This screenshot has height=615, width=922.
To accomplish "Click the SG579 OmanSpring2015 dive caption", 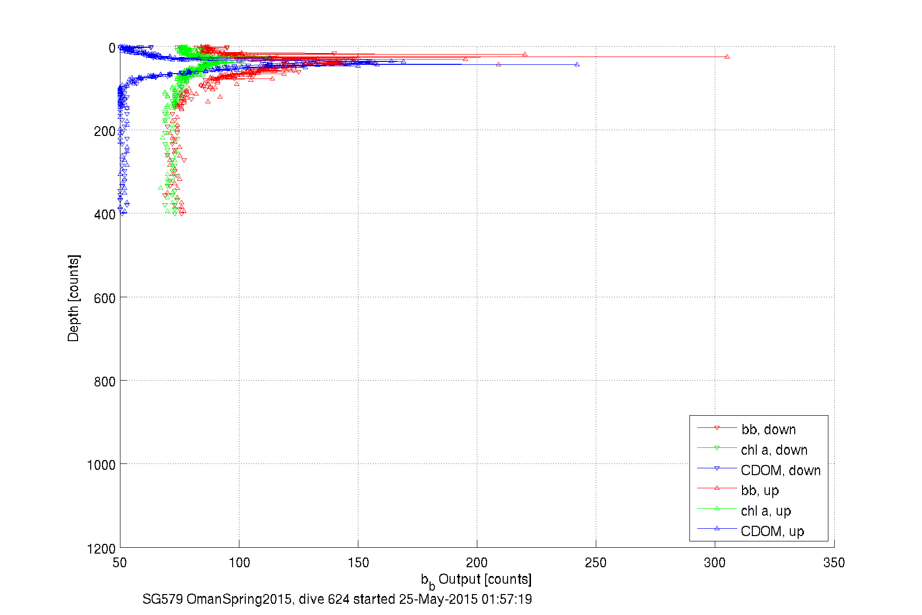I will click(337, 599).
